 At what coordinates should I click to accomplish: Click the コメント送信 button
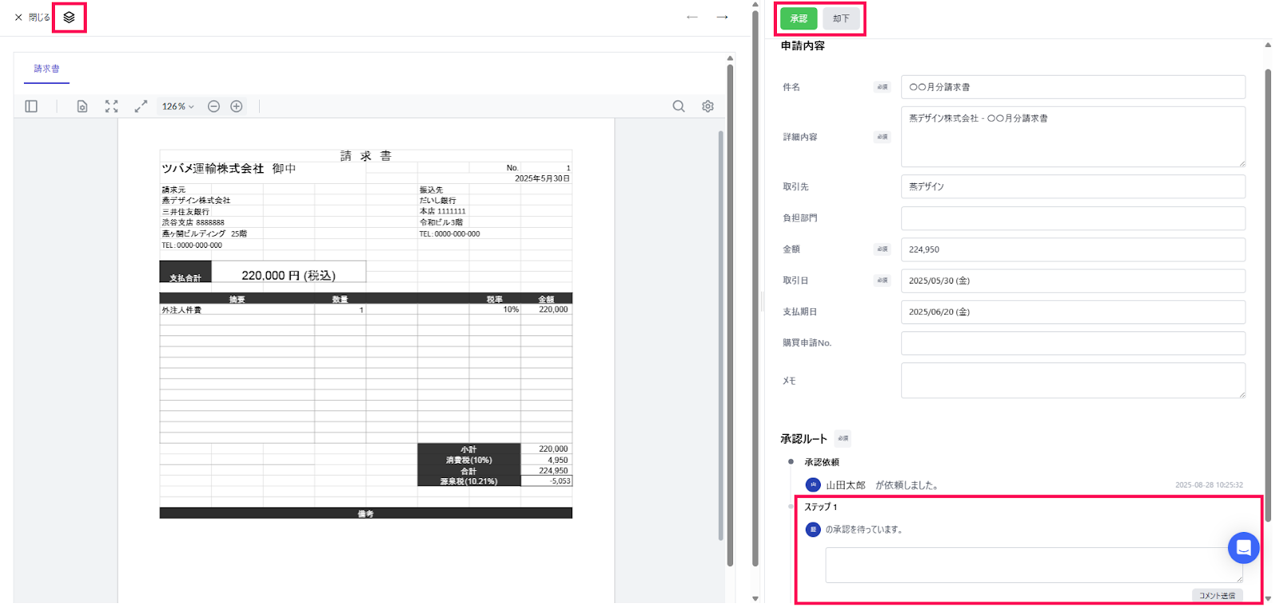[x=1217, y=596]
